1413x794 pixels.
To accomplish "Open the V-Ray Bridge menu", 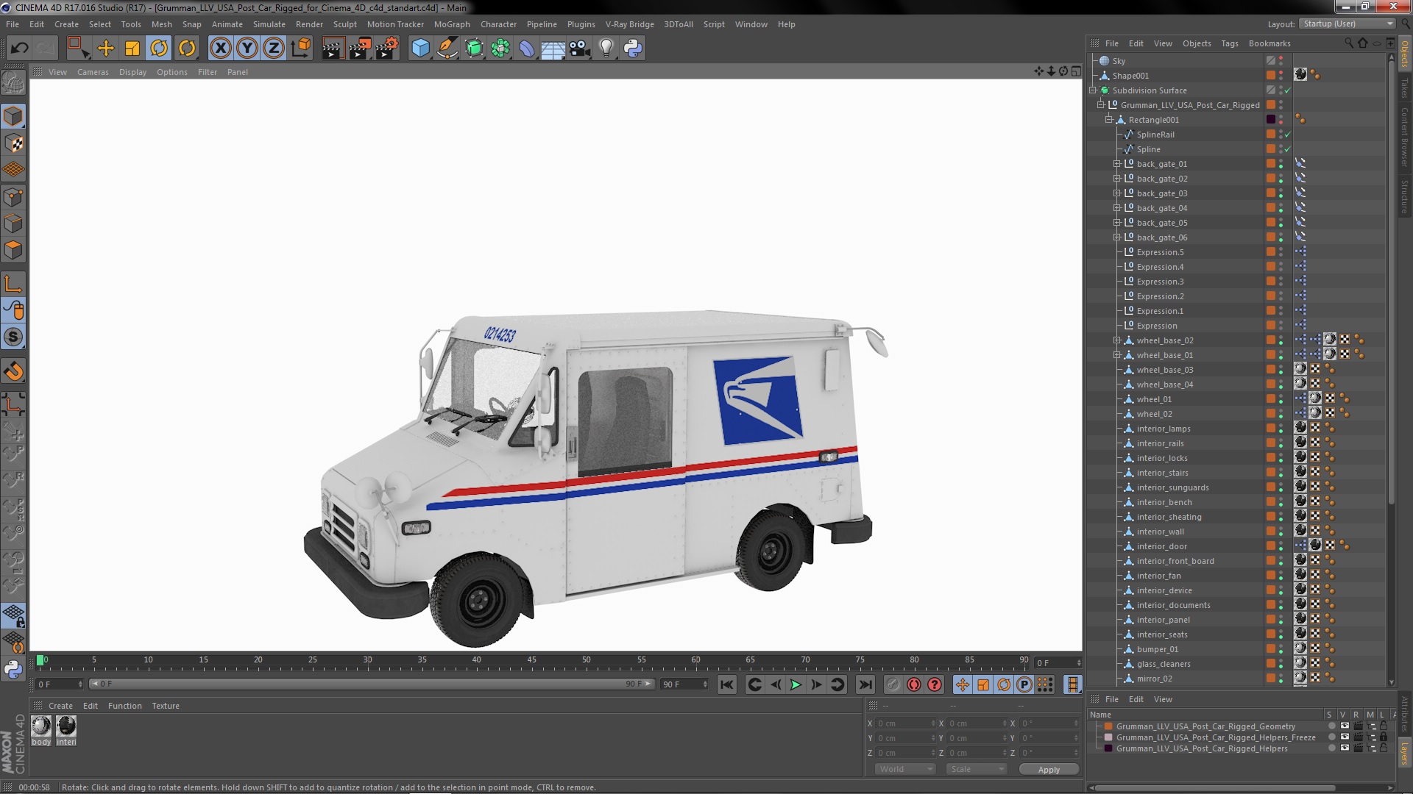I will pos(629,24).
